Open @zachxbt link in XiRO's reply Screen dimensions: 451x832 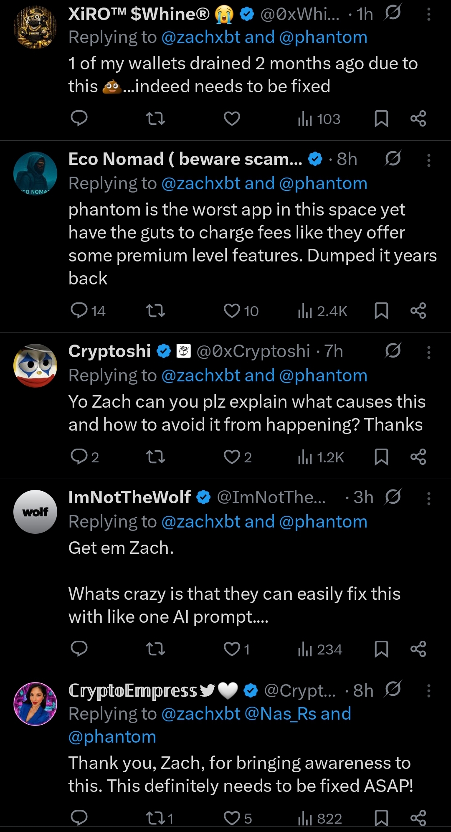pyautogui.click(x=200, y=38)
